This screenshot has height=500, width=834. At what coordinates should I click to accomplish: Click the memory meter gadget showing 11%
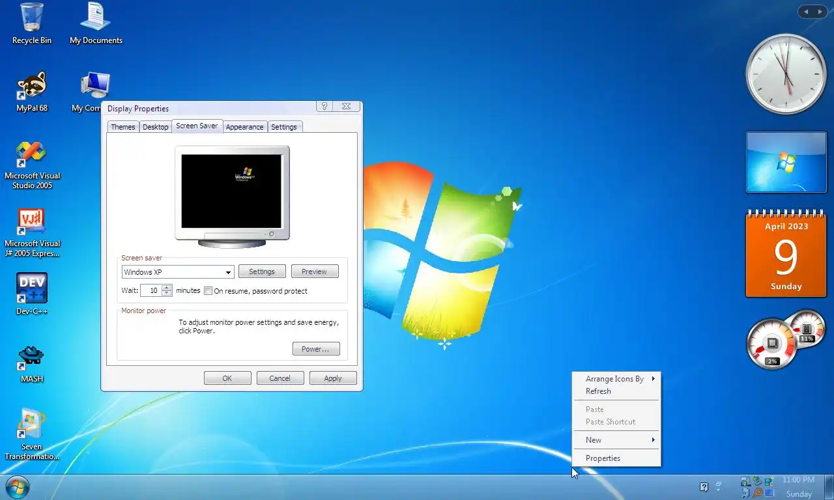(x=808, y=327)
